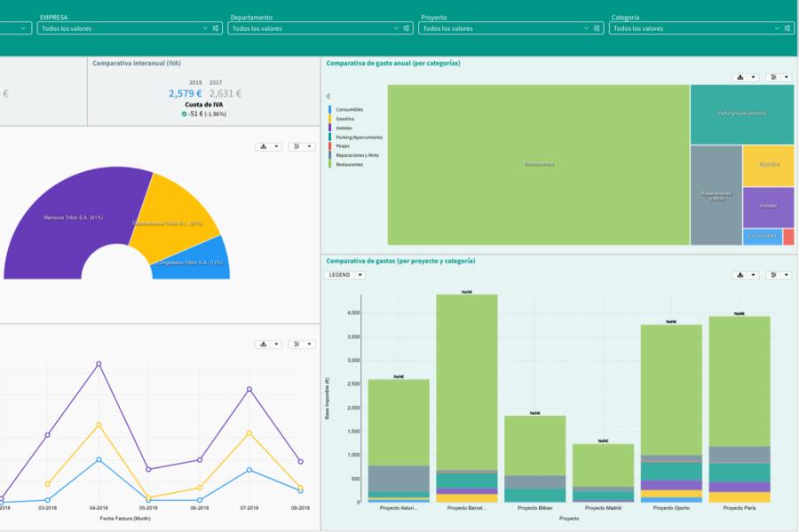Open settings options arrow on treemap chart

(x=787, y=77)
